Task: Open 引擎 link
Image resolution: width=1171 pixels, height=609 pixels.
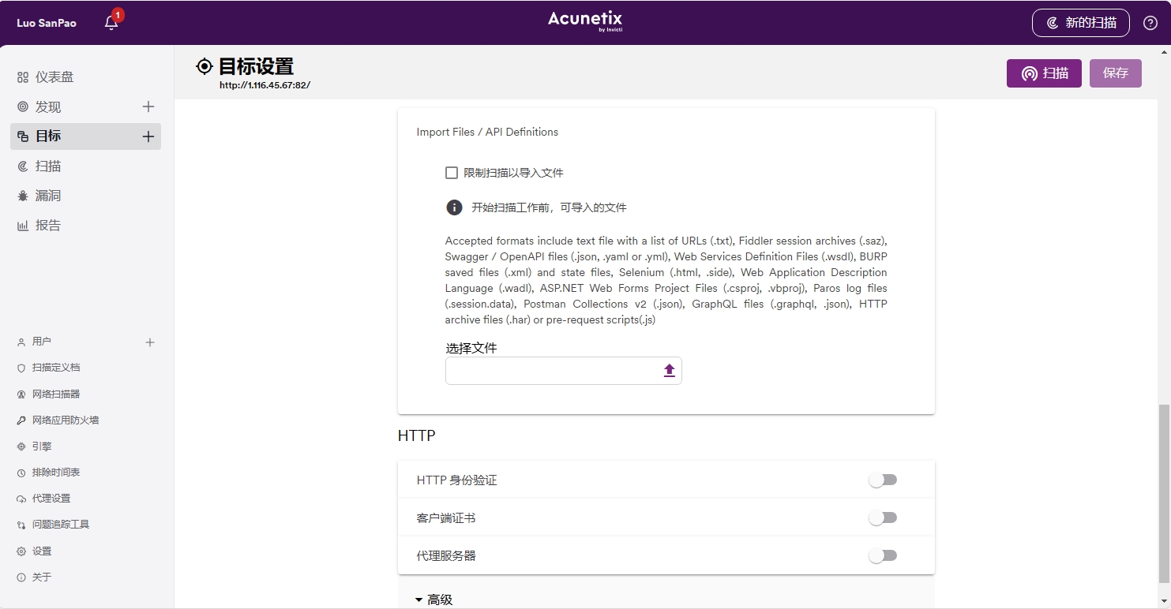Action: [42, 446]
